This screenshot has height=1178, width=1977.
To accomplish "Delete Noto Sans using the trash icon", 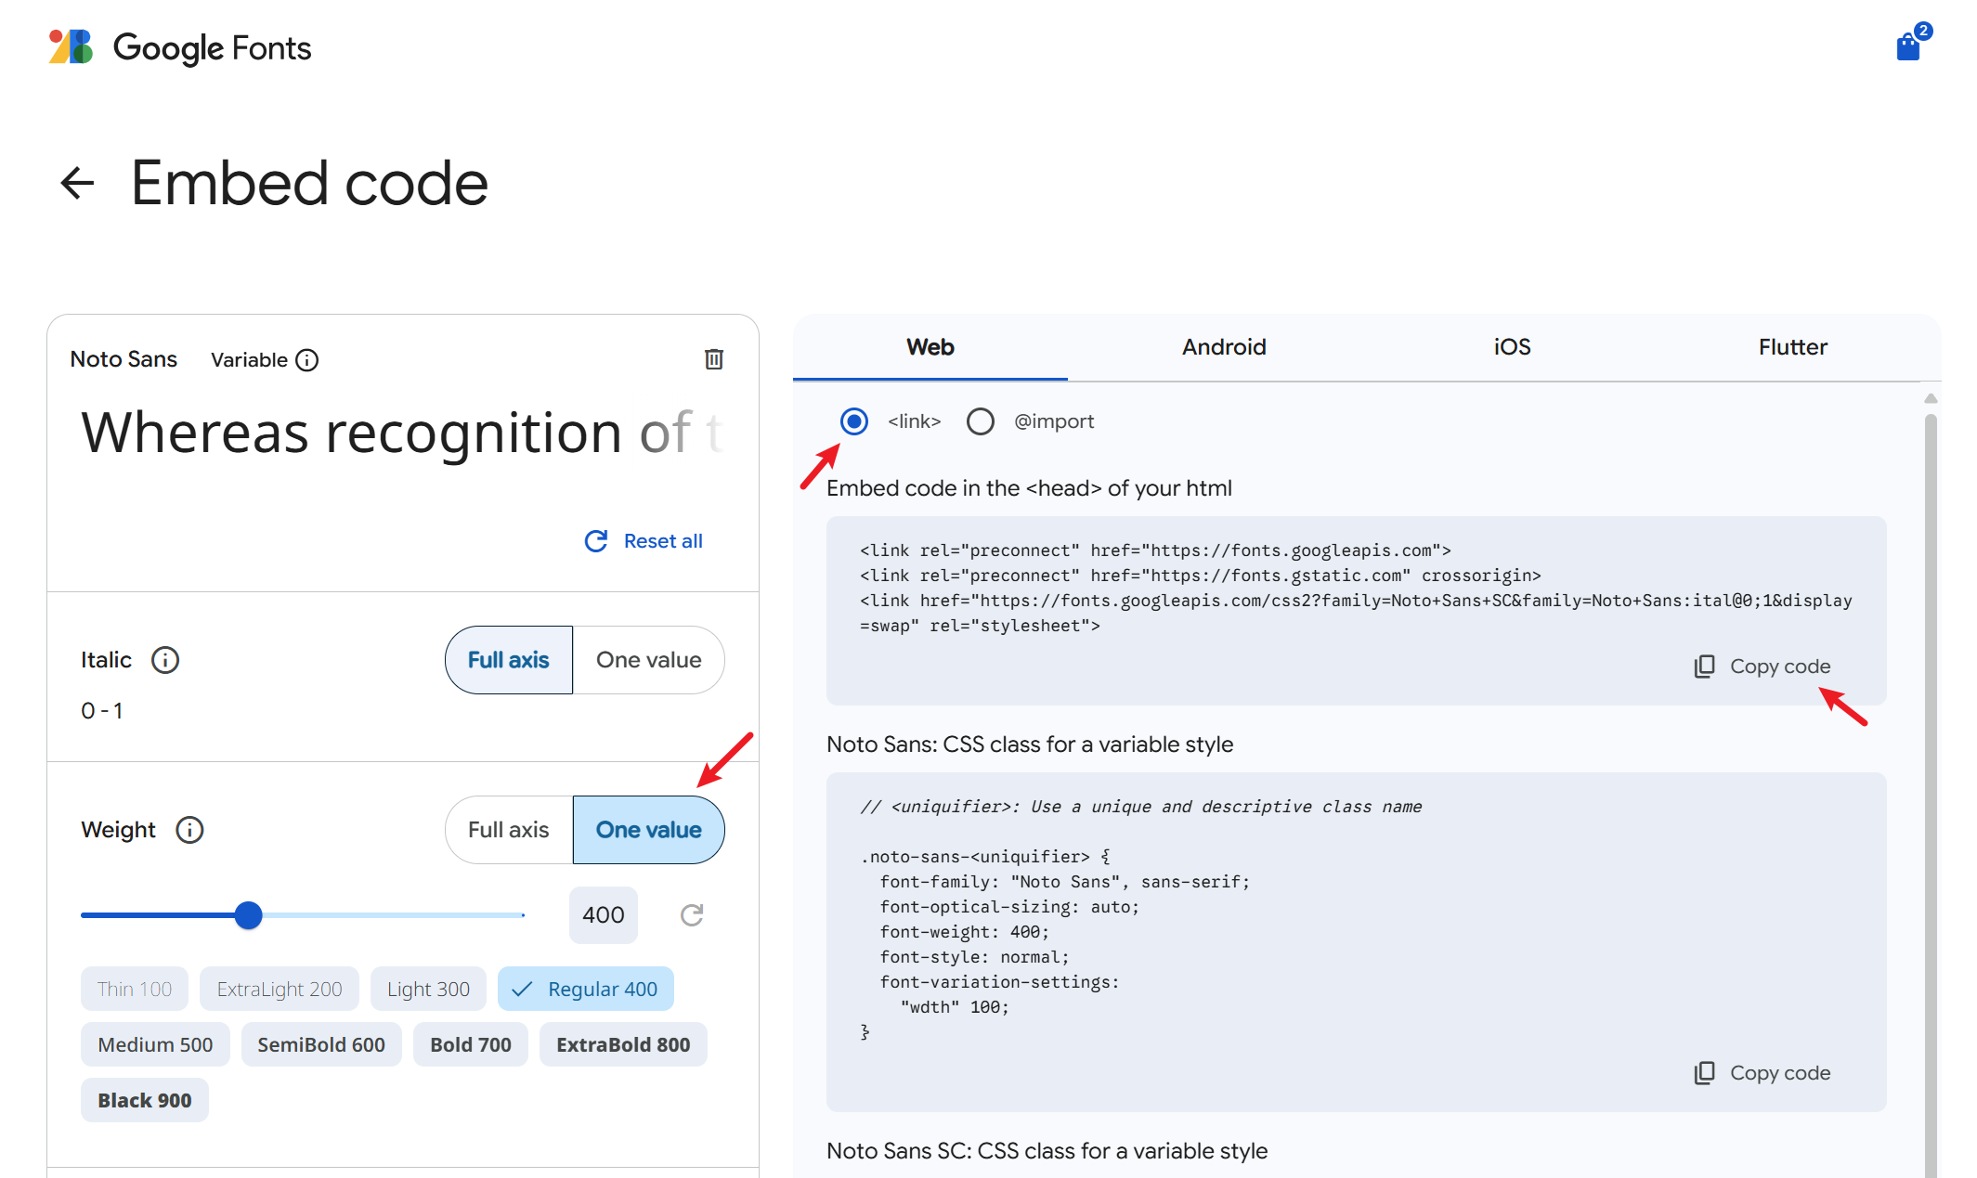I will 713,359.
